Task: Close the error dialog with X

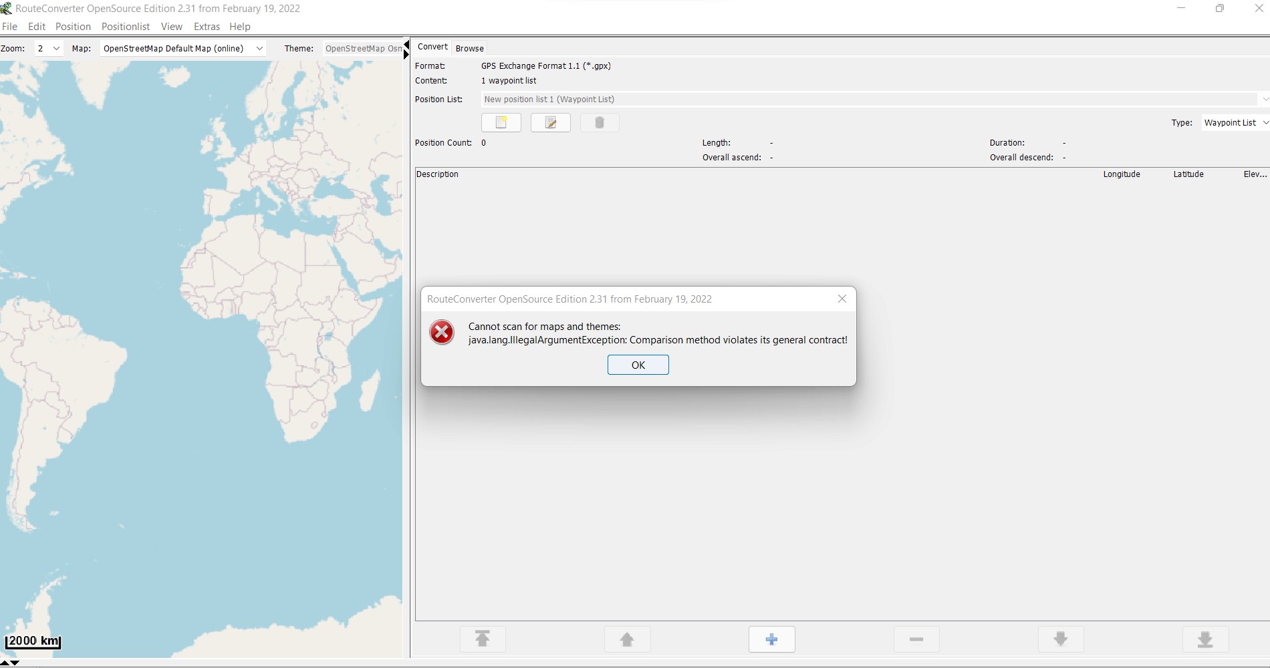Action: pos(842,299)
